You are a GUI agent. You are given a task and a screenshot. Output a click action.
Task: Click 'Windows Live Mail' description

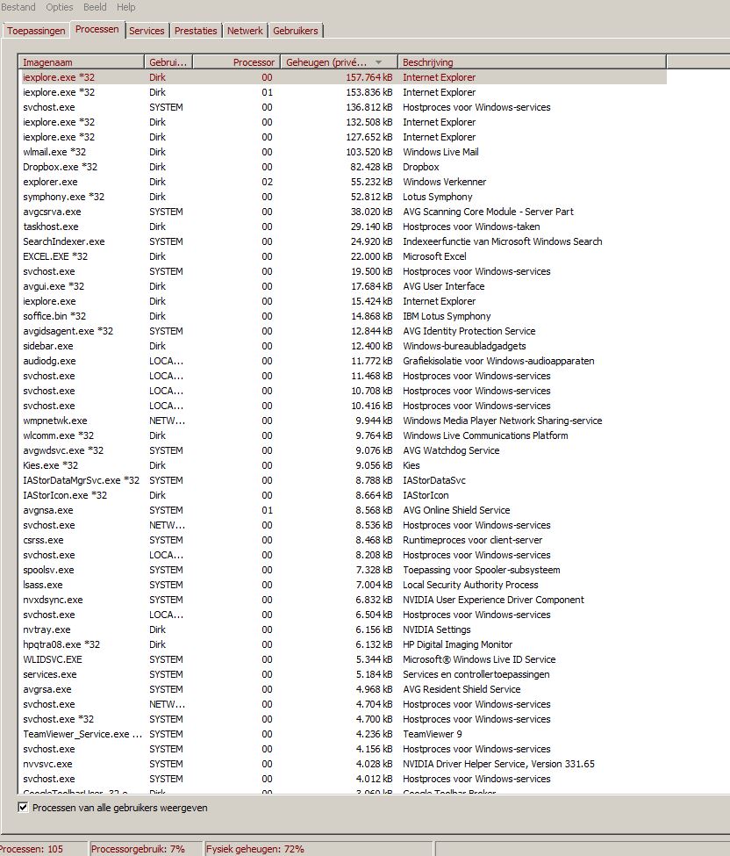(x=440, y=152)
